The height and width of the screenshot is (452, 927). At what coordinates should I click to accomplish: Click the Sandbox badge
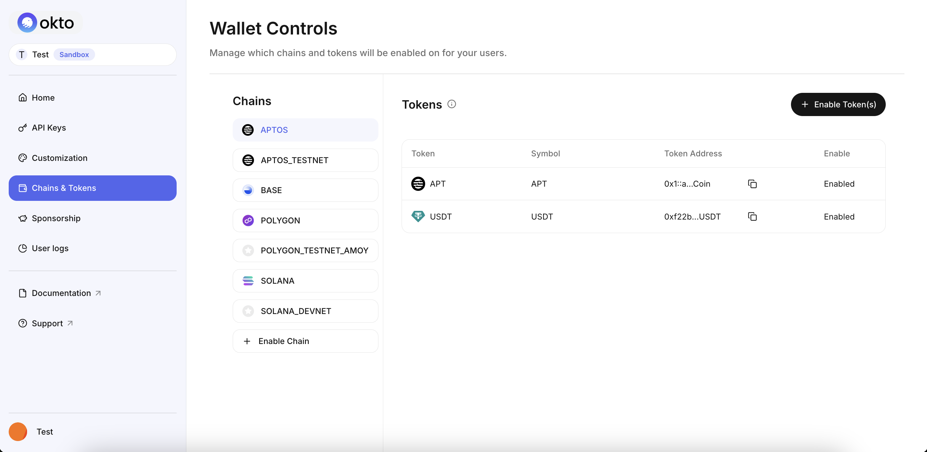click(x=74, y=55)
